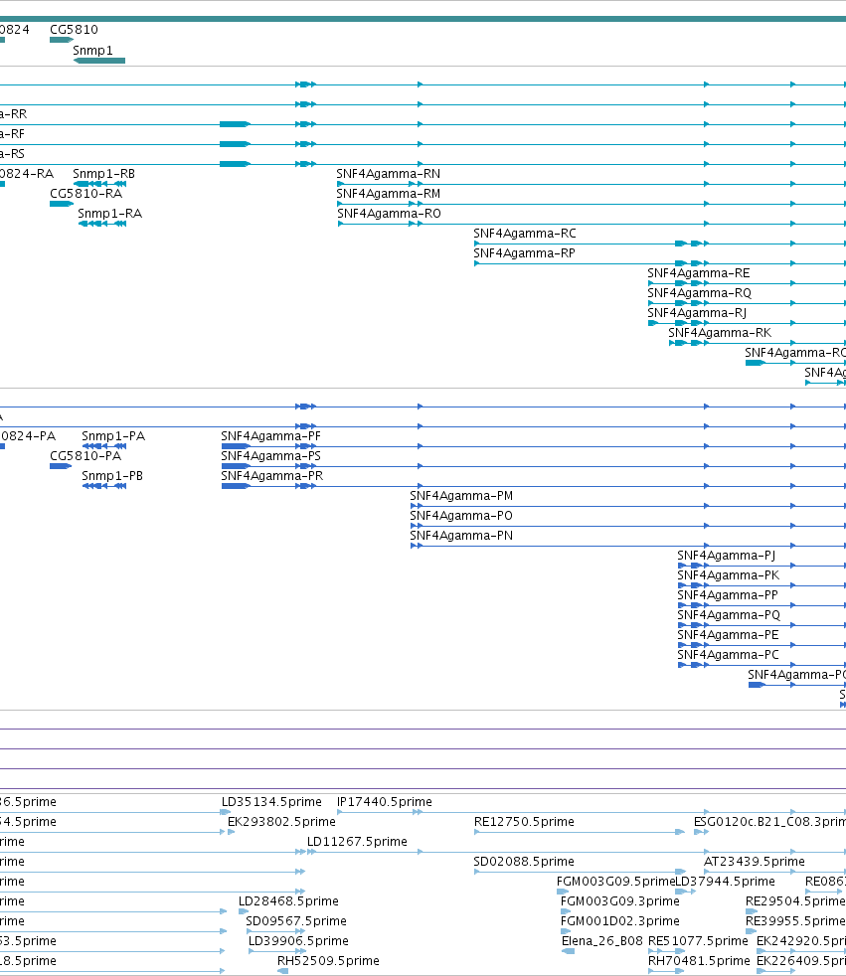Click EST SD02088.5prime
Image resolution: width=846 pixels, height=976 pixels.
pos(524,862)
